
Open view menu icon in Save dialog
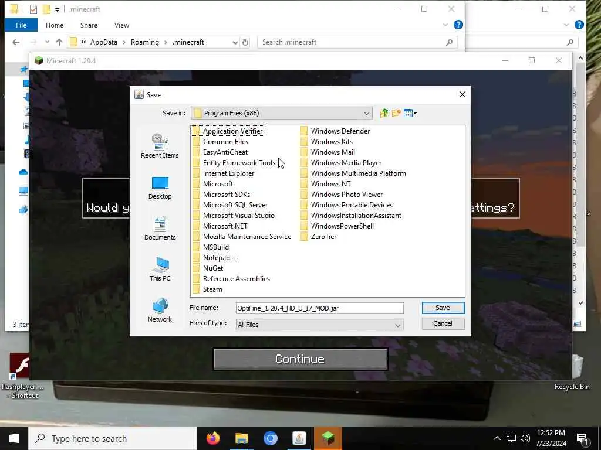click(x=410, y=113)
